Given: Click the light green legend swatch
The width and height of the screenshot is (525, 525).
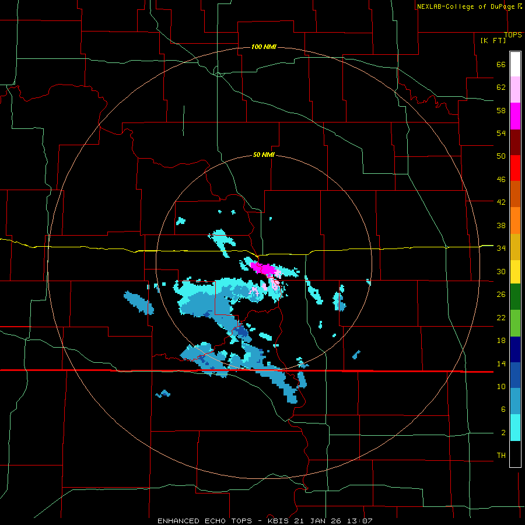Looking at the screenshot, I should [515, 323].
